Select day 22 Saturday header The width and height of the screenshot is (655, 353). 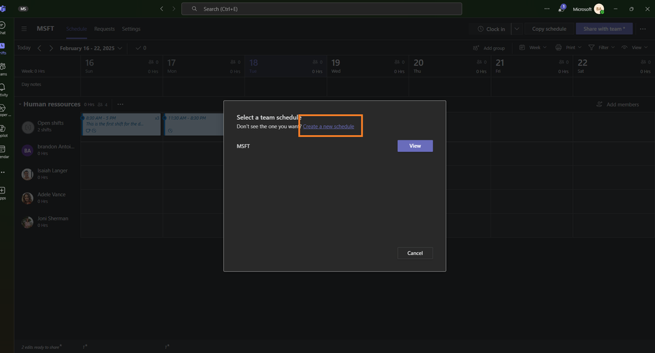coord(614,66)
